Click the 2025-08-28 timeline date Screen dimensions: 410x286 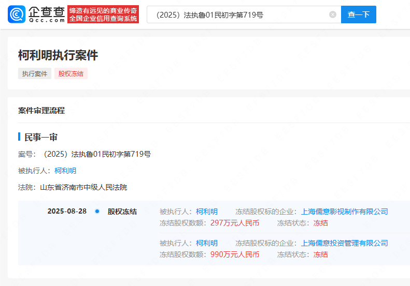coord(67,212)
